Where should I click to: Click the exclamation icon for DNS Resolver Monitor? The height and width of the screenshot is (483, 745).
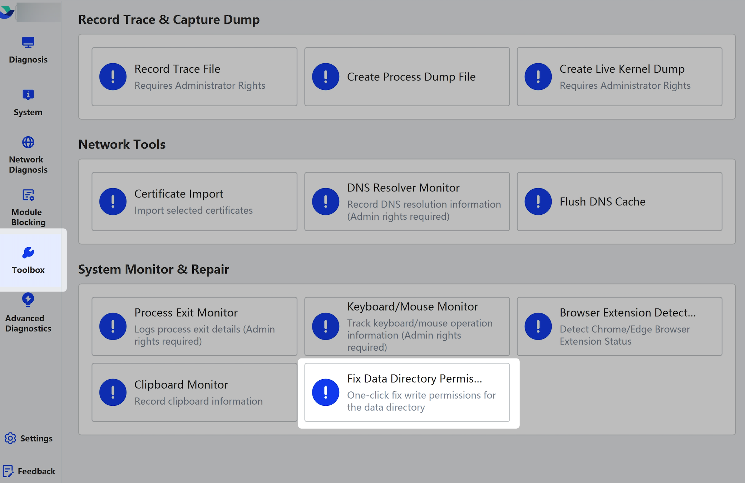tap(326, 201)
